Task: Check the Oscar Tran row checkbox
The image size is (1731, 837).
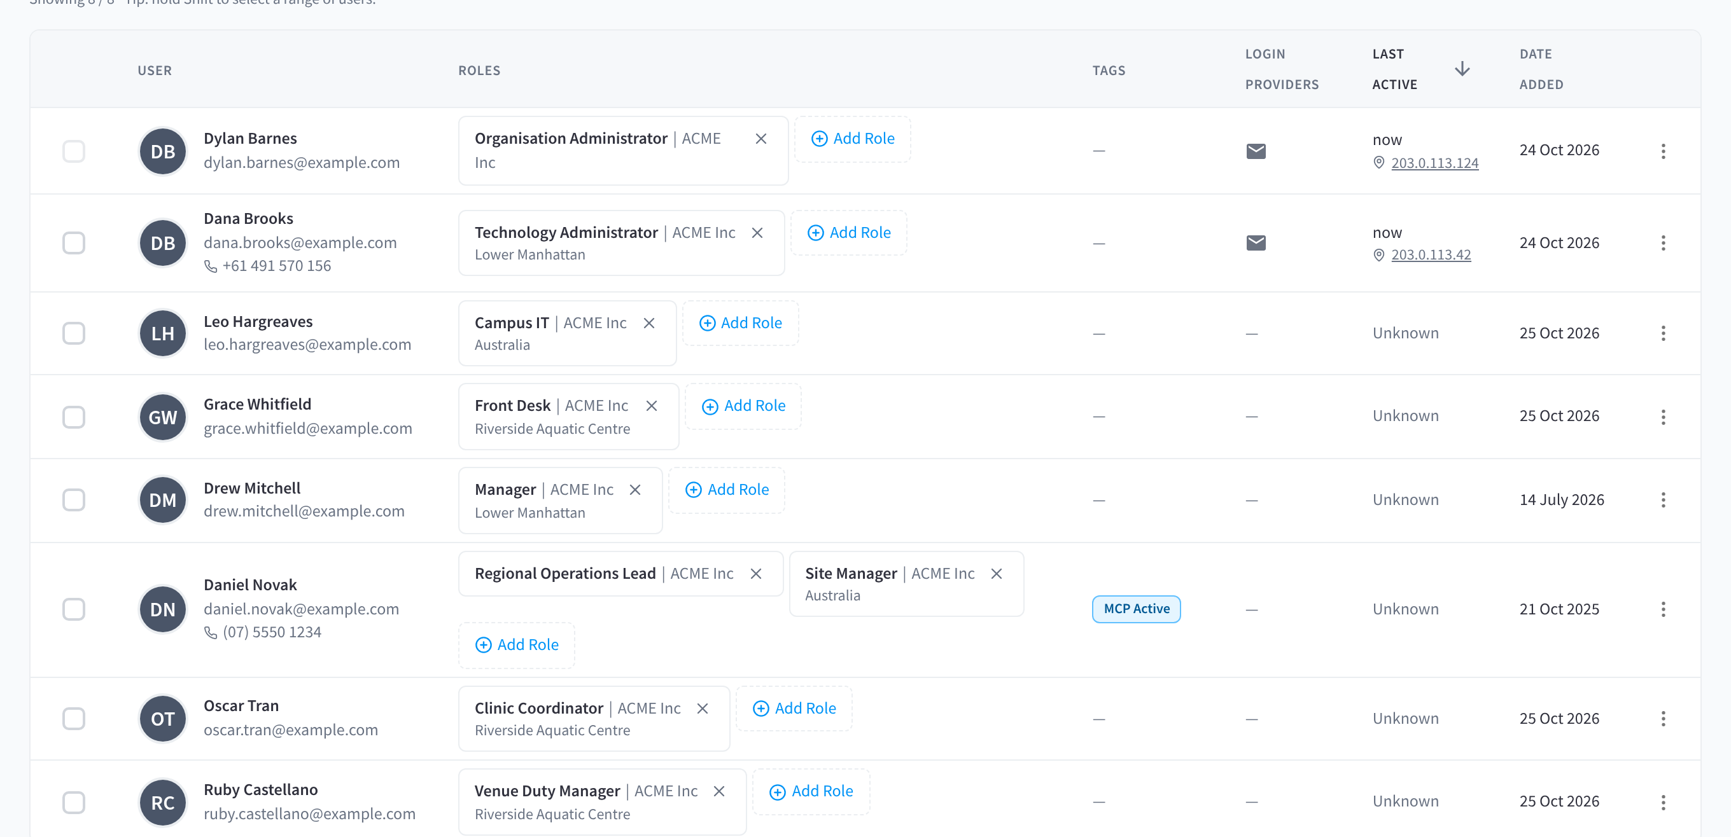Action: [74, 719]
